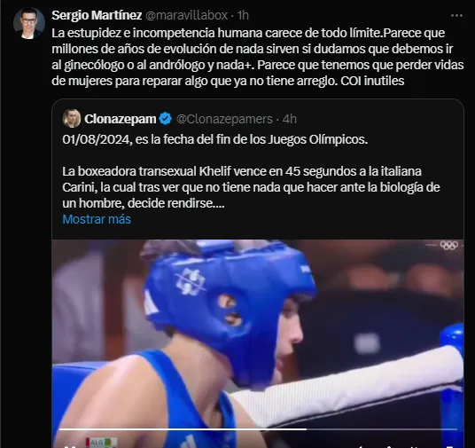Viewport: 475px width, 448px height.
Task: Open the quoted tweet's 4h timestamp
Action: click(x=290, y=119)
